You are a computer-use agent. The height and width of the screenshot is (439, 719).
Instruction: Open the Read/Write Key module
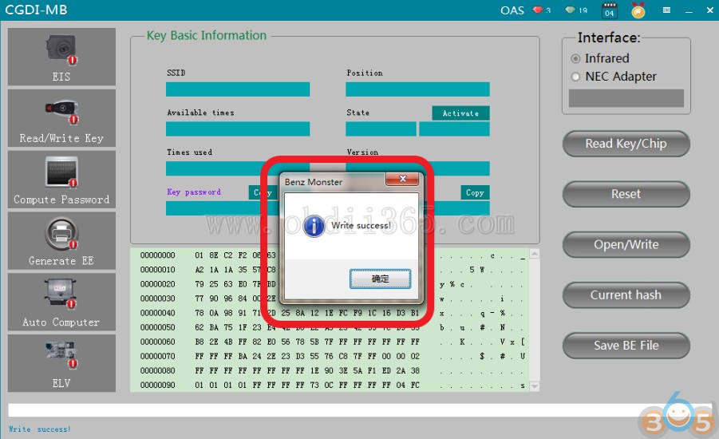coord(61,118)
